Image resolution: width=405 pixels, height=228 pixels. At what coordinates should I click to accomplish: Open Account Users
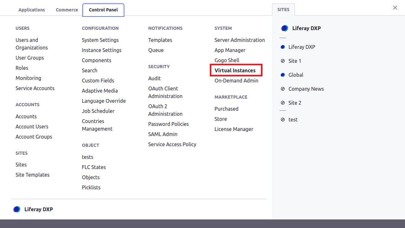pyautogui.click(x=32, y=127)
